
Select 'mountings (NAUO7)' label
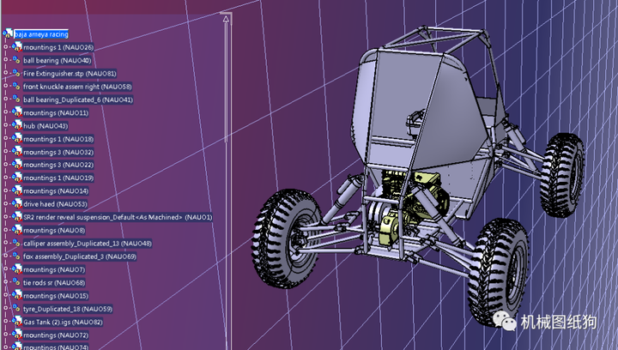[x=54, y=269]
